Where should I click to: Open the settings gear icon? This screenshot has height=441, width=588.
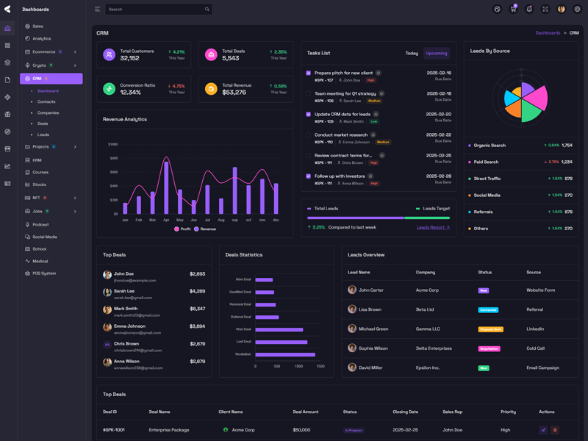(x=577, y=10)
